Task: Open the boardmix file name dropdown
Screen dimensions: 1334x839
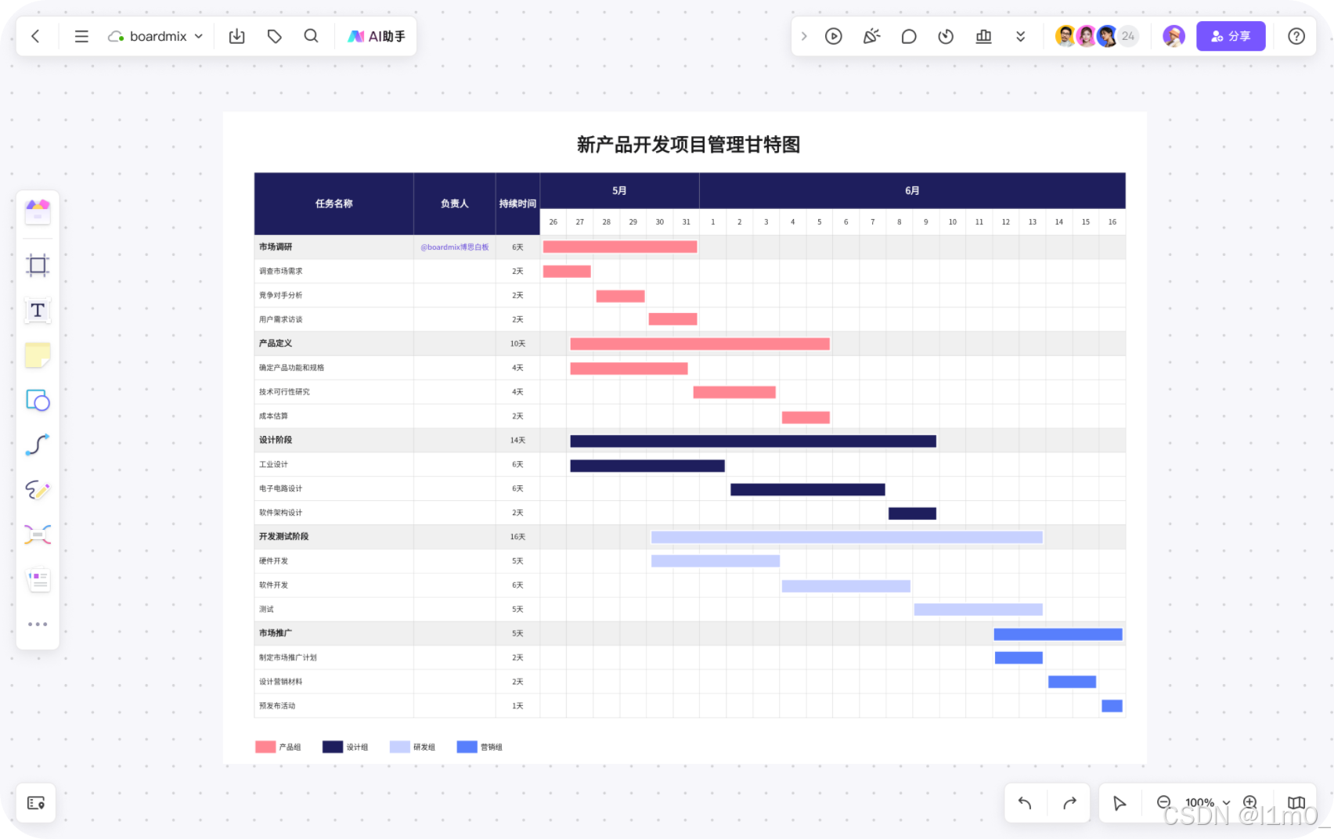Action: 156,36
